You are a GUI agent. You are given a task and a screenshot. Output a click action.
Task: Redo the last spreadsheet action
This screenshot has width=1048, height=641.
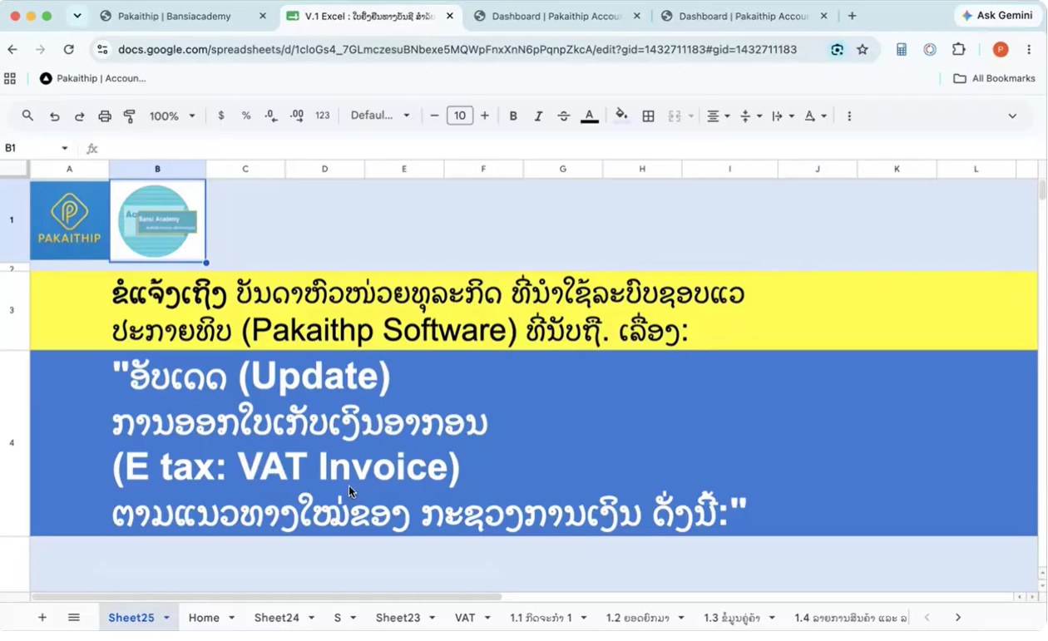pos(80,116)
